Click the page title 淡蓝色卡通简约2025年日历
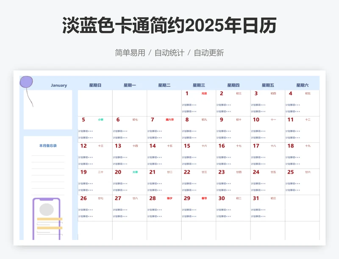The image size is (339, 259). pyautogui.click(x=169, y=25)
